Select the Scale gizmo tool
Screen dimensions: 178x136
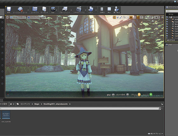(x=121, y=17)
